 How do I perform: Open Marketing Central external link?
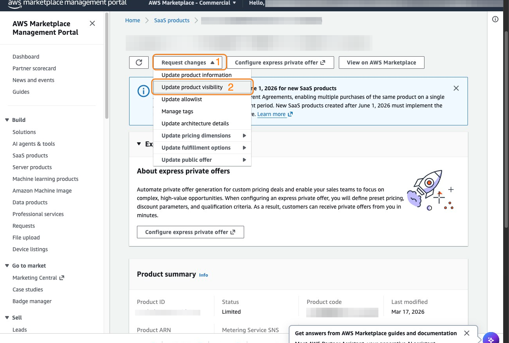click(x=38, y=278)
